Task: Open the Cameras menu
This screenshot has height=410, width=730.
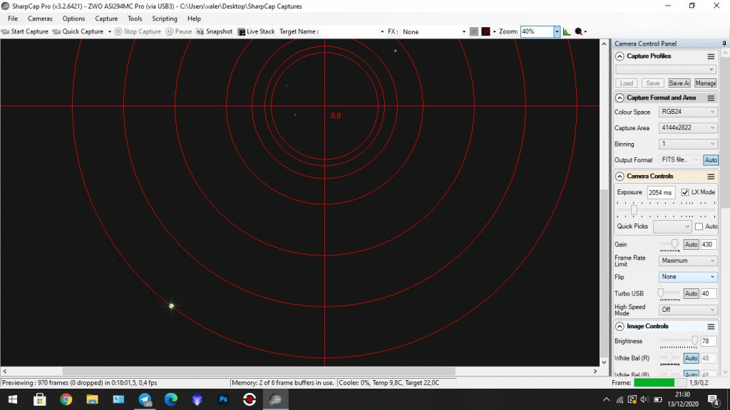Action: click(x=40, y=19)
